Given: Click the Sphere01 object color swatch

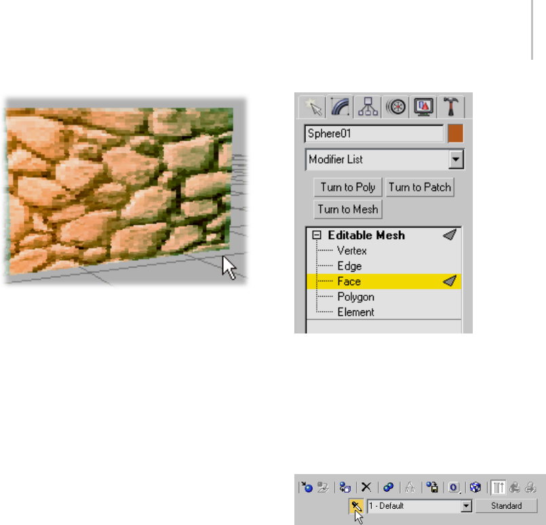Looking at the screenshot, I should (456, 134).
